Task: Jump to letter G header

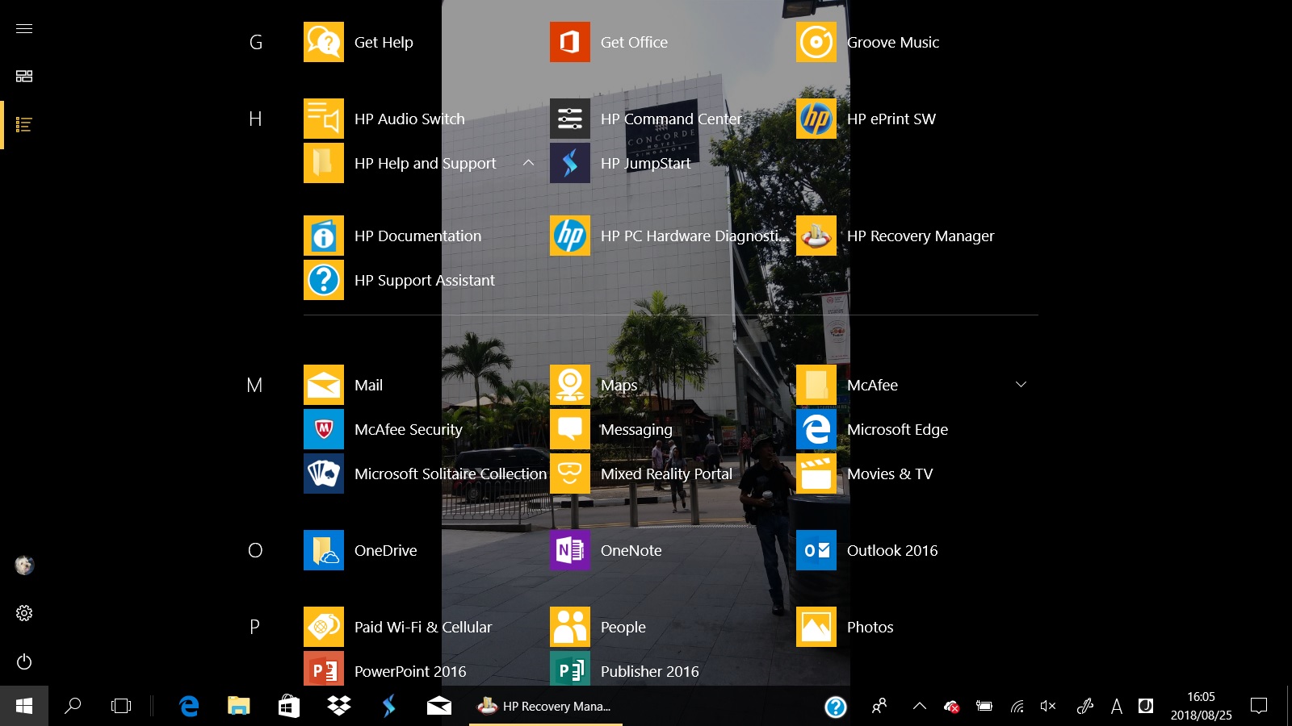Action: pyautogui.click(x=255, y=42)
